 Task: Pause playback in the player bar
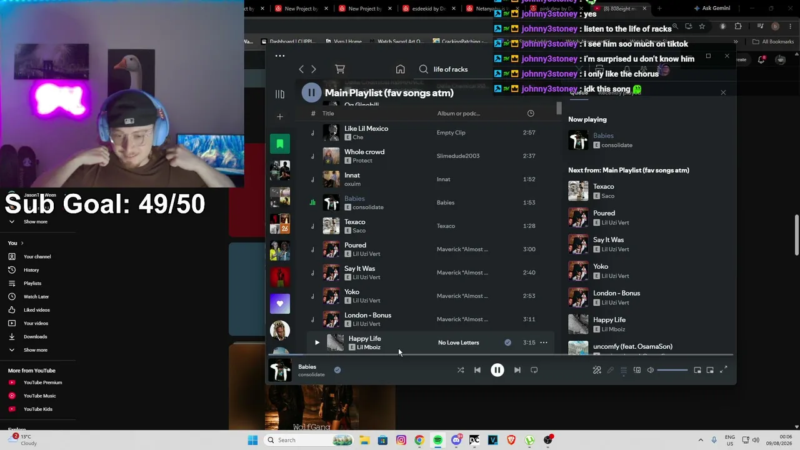497,370
